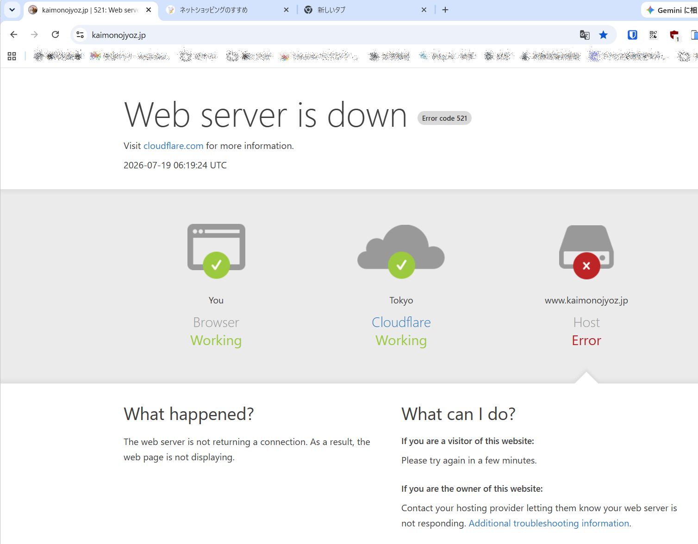Click the timestamp 2026-07-19 06:19:24 UTC
Screen dimensions: 698x544
click(x=175, y=165)
